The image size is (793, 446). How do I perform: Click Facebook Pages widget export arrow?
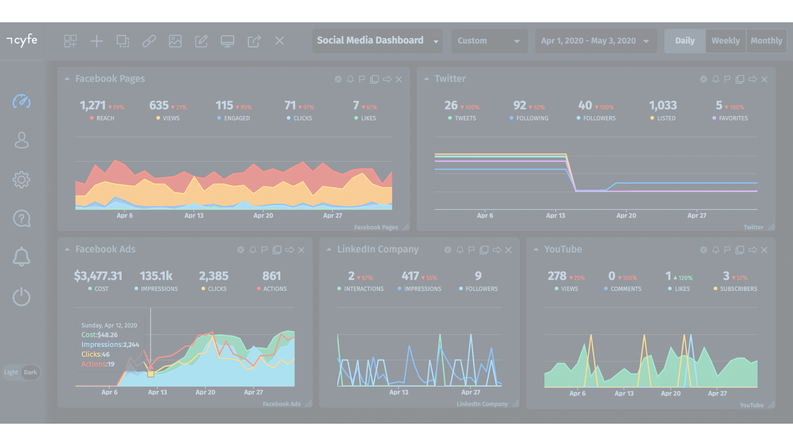[x=387, y=79]
